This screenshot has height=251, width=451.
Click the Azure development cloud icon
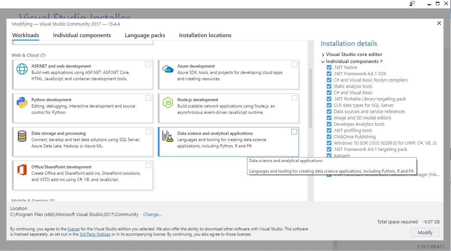(x=168, y=69)
